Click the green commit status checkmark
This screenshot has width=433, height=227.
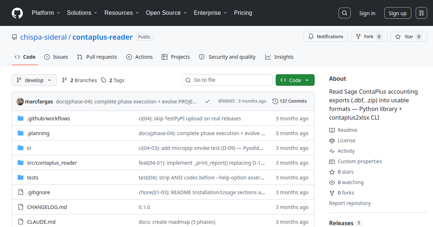pyautogui.click(x=207, y=101)
